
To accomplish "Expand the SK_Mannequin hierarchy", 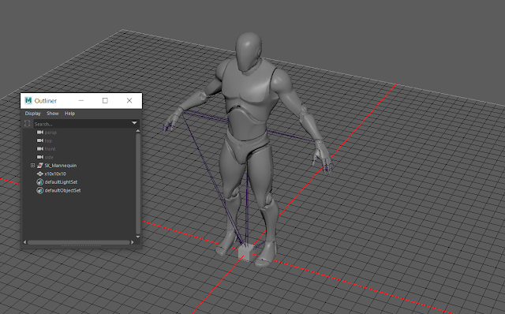I will (x=32, y=165).
